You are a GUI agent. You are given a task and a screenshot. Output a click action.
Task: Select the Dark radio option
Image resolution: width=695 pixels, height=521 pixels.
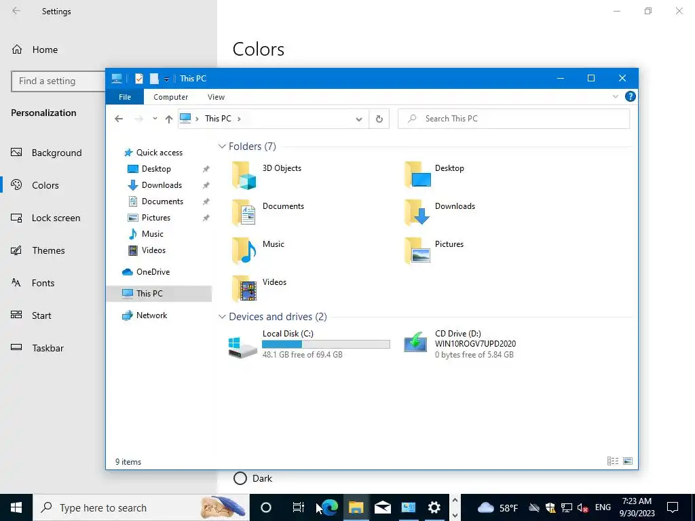point(240,478)
